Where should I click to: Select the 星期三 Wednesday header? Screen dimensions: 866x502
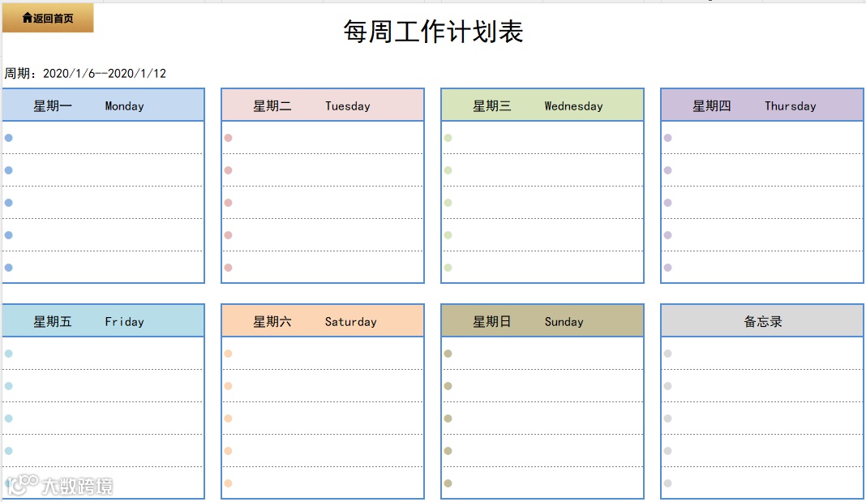(542, 105)
